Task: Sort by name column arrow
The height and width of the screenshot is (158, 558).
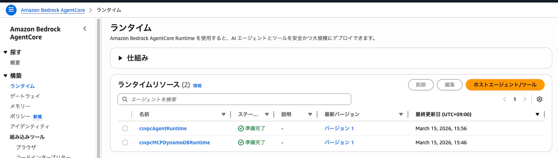Action: click(x=223, y=114)
